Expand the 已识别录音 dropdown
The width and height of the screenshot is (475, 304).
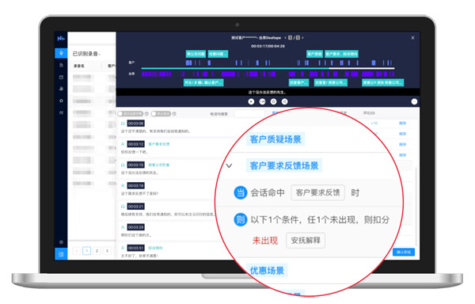point(86,54)
